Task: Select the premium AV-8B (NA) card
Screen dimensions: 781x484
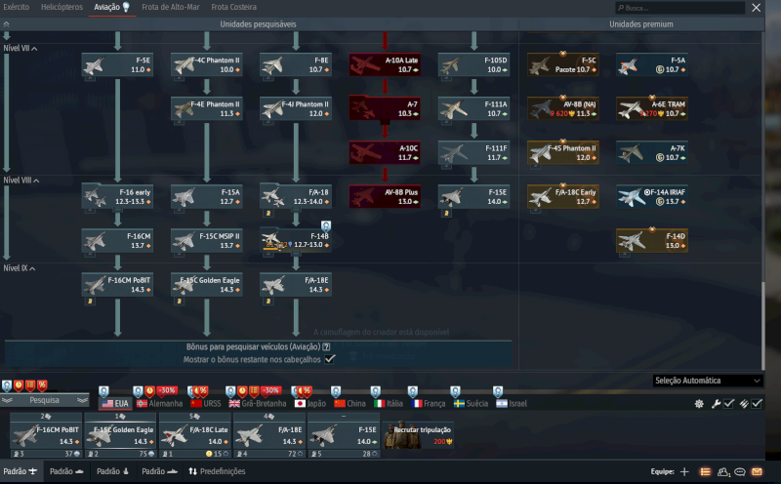Action: [563, 108]
